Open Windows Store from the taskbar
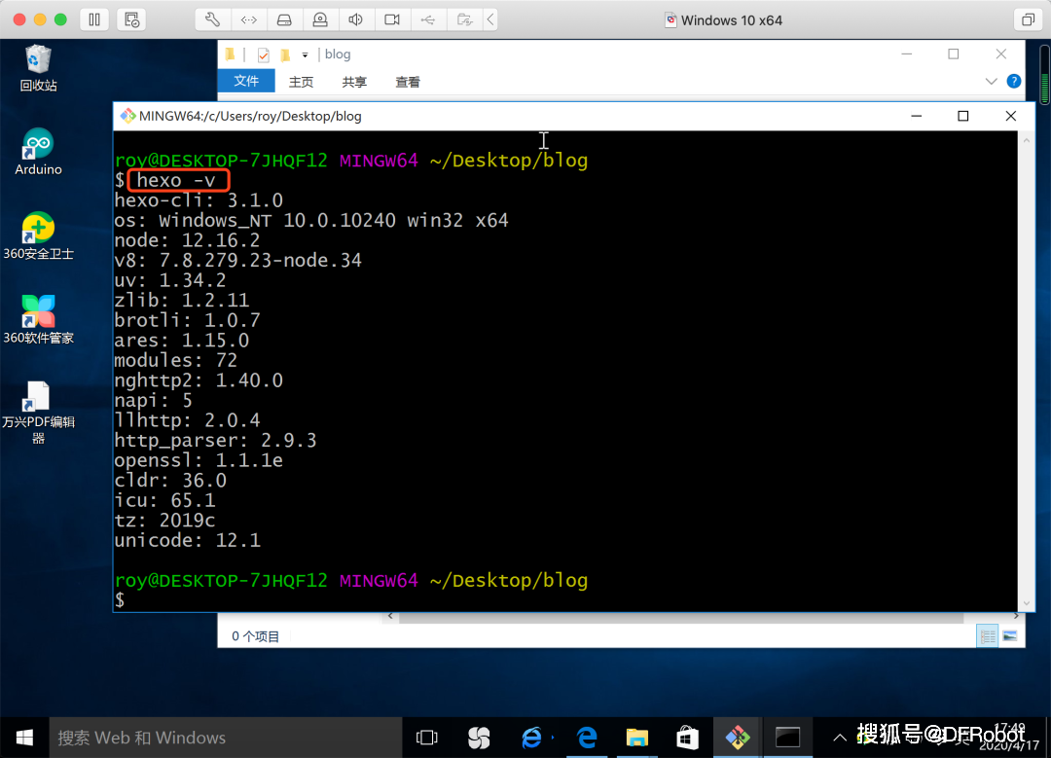Screen dimensions: 1051x758 pyautogui.click(x=687, y=738)
